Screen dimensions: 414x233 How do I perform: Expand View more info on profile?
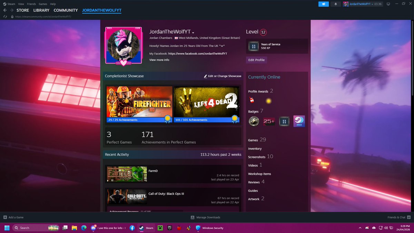pos(159,60)
